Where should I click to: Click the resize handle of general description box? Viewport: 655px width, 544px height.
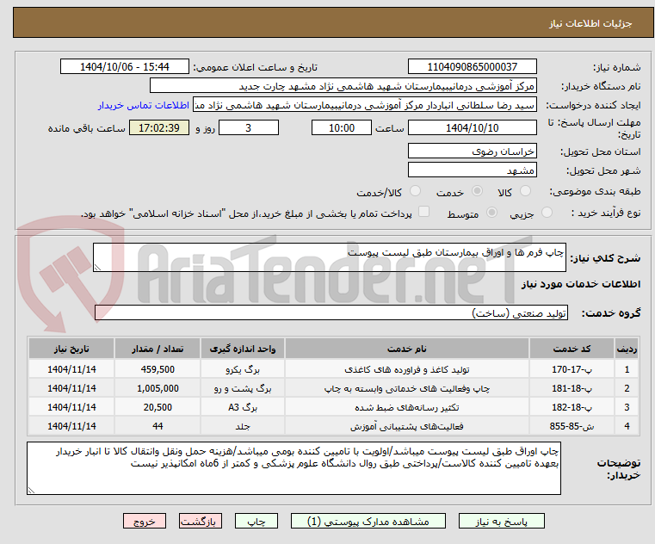(97, 268)
